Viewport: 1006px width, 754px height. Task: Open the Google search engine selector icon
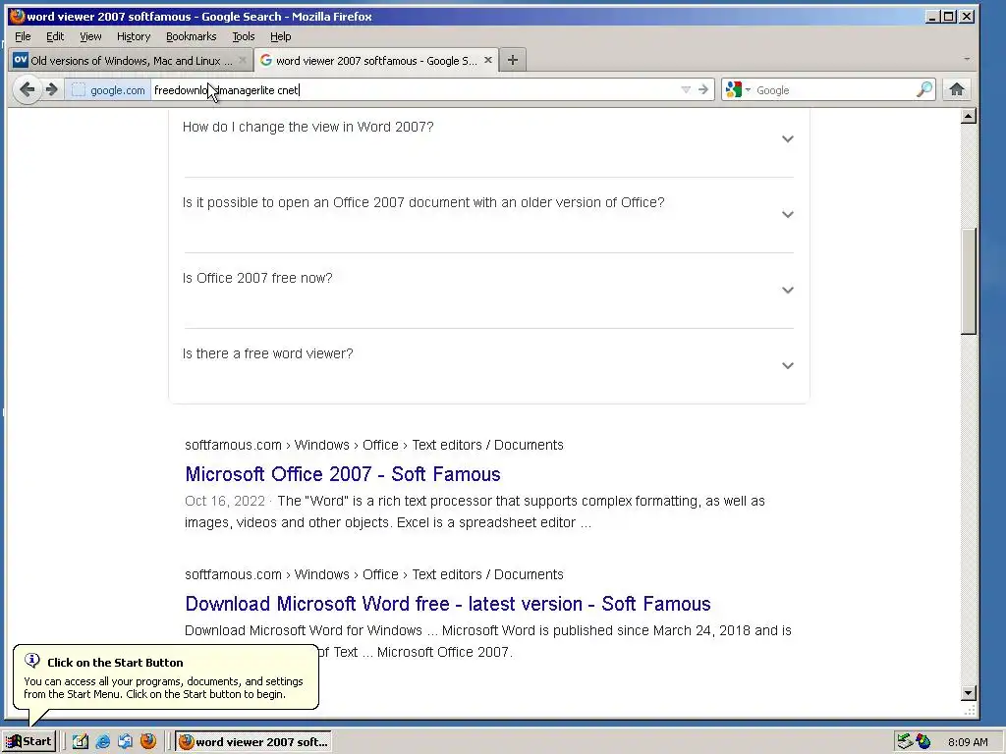click(737, 89)
